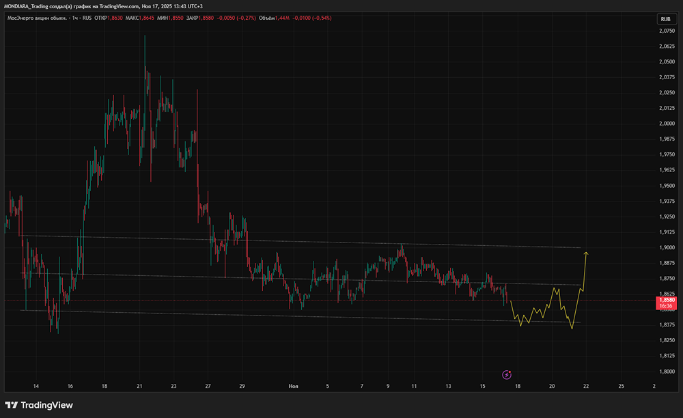Click date 14 on the time axis
The height and width of the screenshot is (418, 683).
tap(36, 386)
